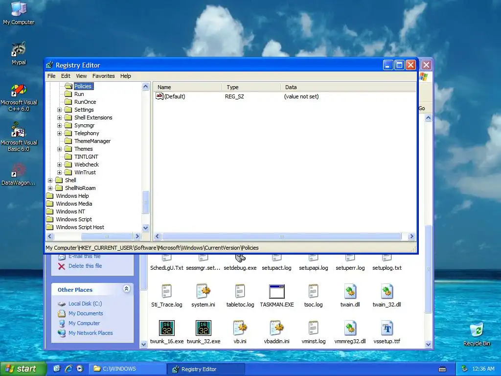
Task: Click the Show Desktop quick launch icon
Action: click(57, 369)
